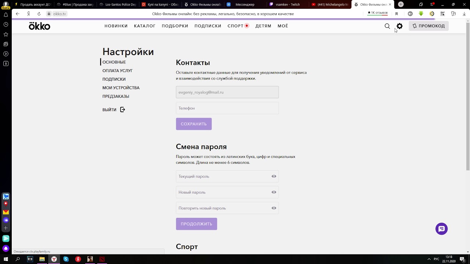Switch to the Los-Santos Police Dep tab

117,4
